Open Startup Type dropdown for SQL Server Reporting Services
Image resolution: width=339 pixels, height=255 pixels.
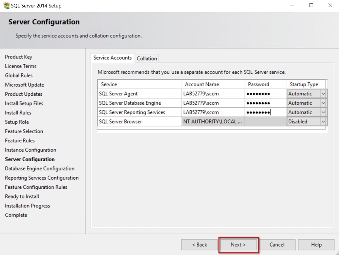tap(323, 112)
